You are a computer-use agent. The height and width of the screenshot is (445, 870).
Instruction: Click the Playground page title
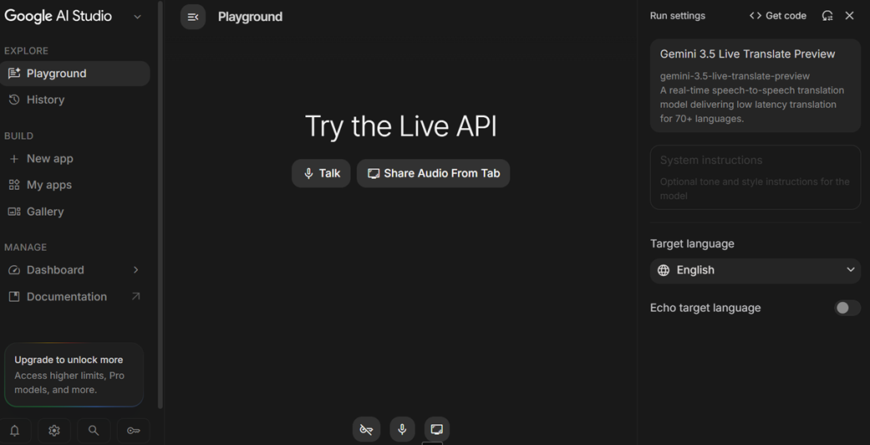pyautogui.click(x=250, y=18)
